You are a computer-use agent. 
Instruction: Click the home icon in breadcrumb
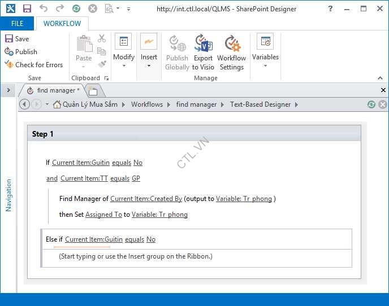click(57, 104)
